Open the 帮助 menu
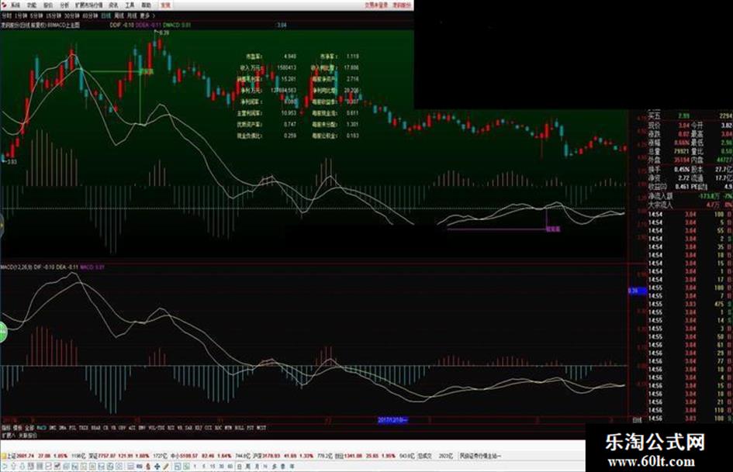The width and height of the screenshot is (733, 472). pos(146,5)
